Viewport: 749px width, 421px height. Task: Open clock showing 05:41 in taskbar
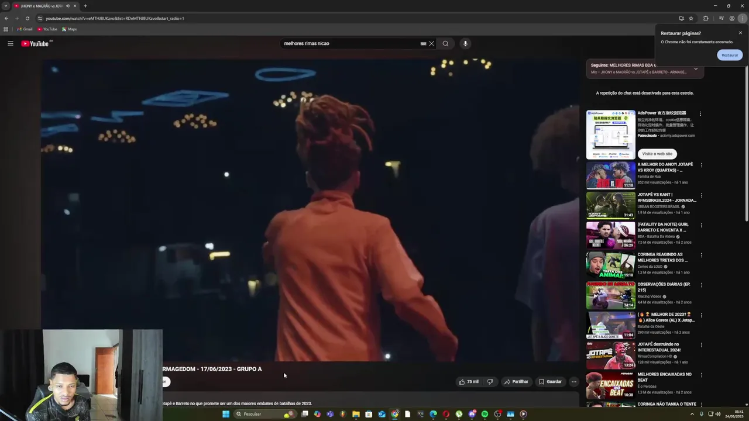pyautogui.click(x=734, y=414)
